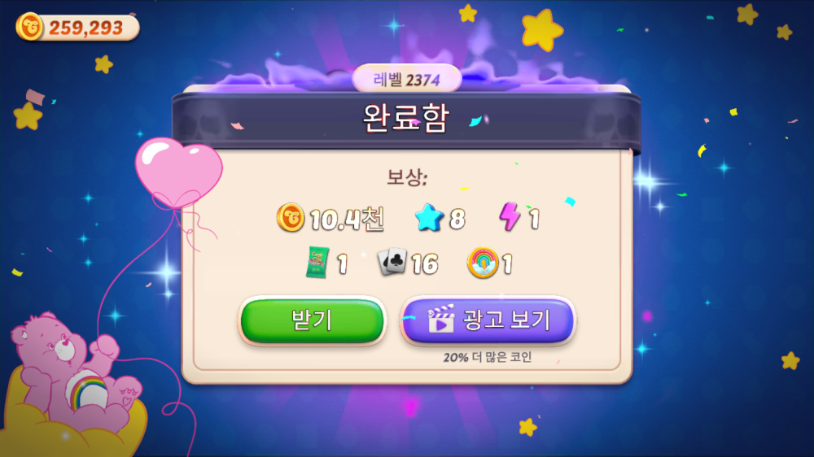Click the 20% 더 많은 코인 text
Image resolution: width=814 pixels, height=457 pixels.
[487, 357]
